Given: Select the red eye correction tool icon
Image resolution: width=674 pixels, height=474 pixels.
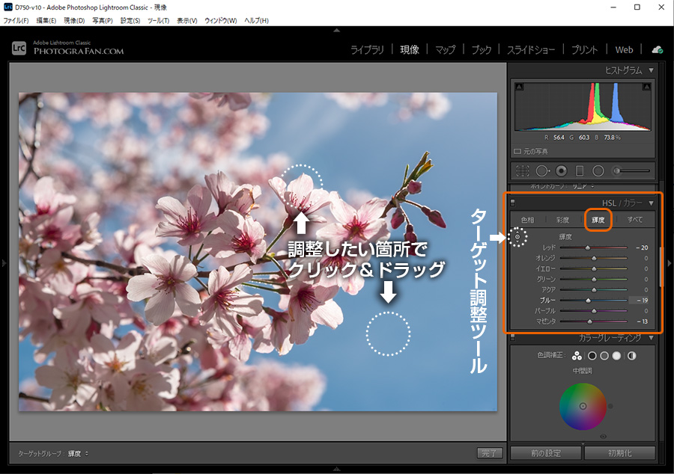Looking at the screenshot, I should tap(561, 170).
